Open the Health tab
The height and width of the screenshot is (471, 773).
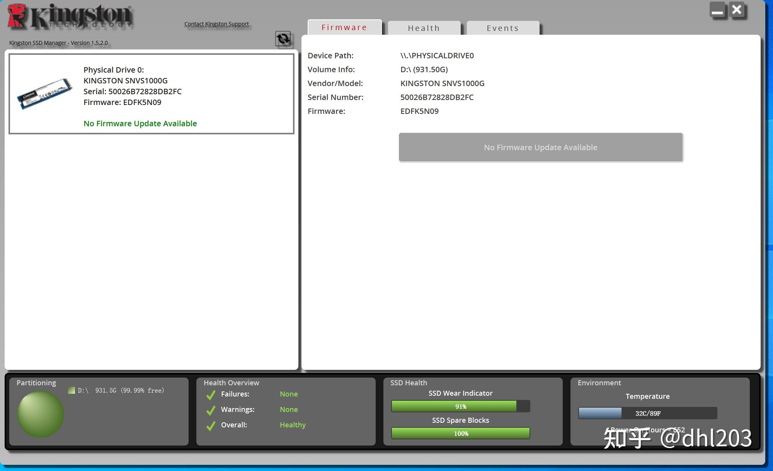coord(424,28)
